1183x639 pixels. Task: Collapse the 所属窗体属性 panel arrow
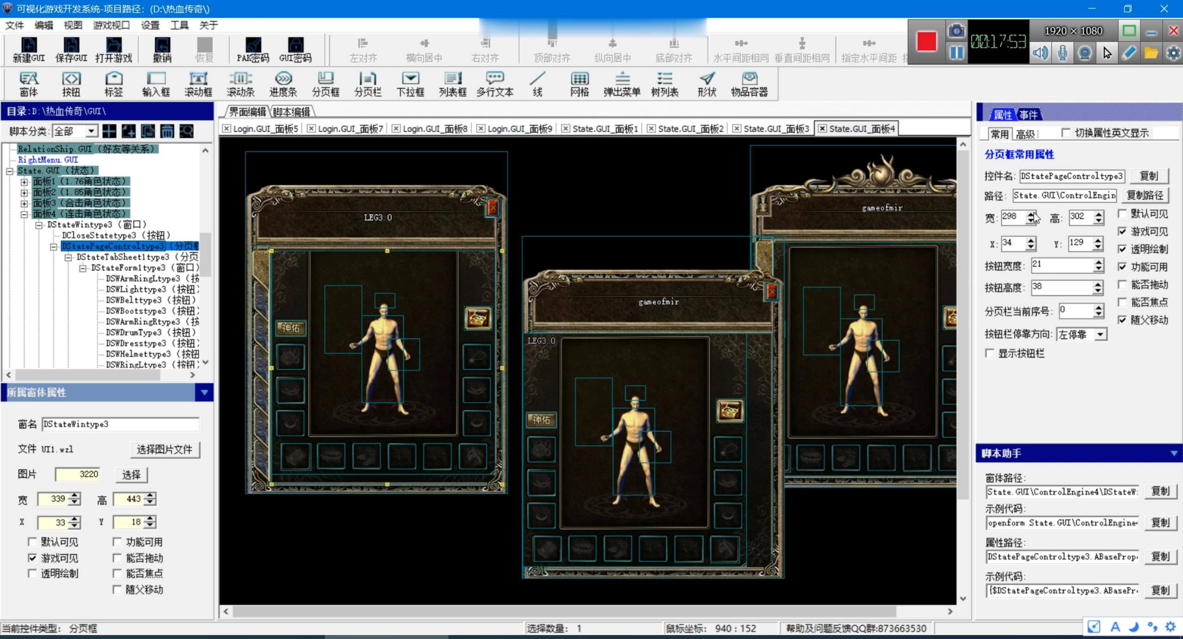(204, 393)
